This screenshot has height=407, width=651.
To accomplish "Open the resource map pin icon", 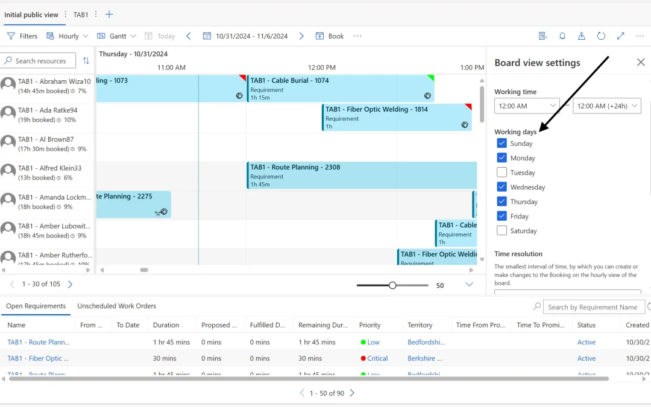I will pos(582,36).
